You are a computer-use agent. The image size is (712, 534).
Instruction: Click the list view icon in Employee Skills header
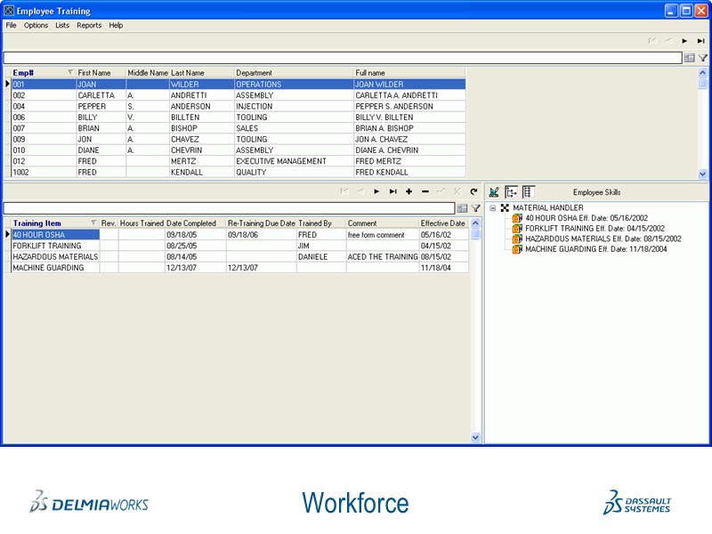529,191
